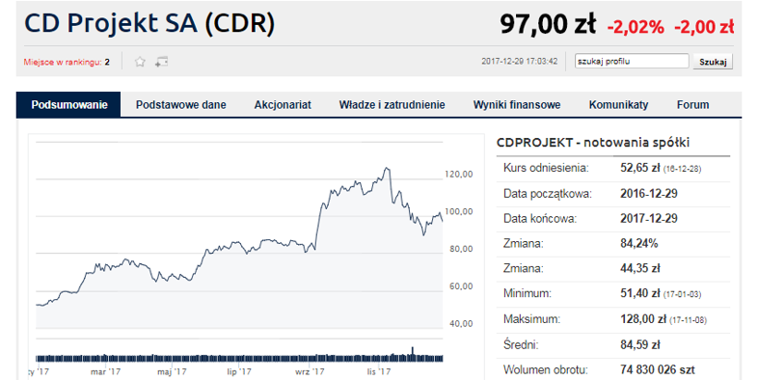This screenshot has height=380, width=758.
Task: Switch to the Forum tab
Action: pos(692,104)
